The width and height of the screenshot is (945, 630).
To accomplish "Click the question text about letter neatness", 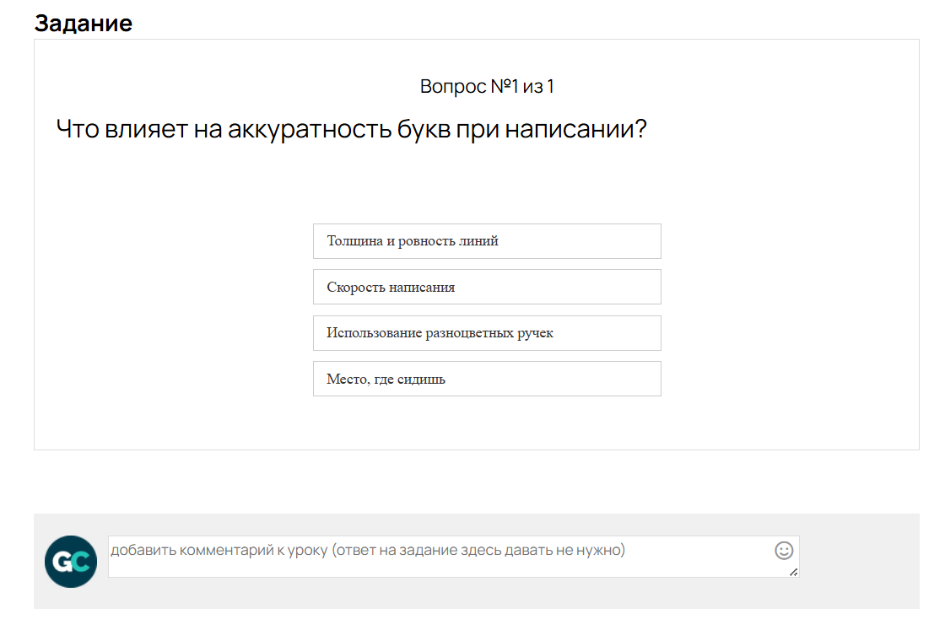I will tap(352, 127).
